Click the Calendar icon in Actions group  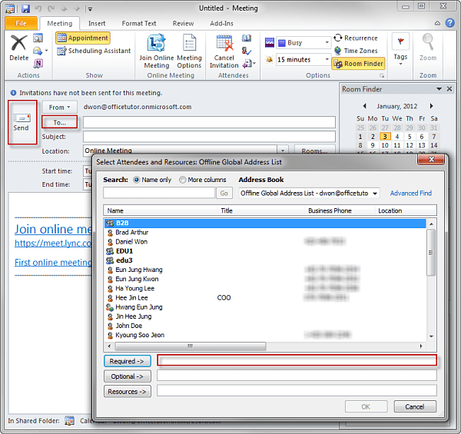[38, 38]
